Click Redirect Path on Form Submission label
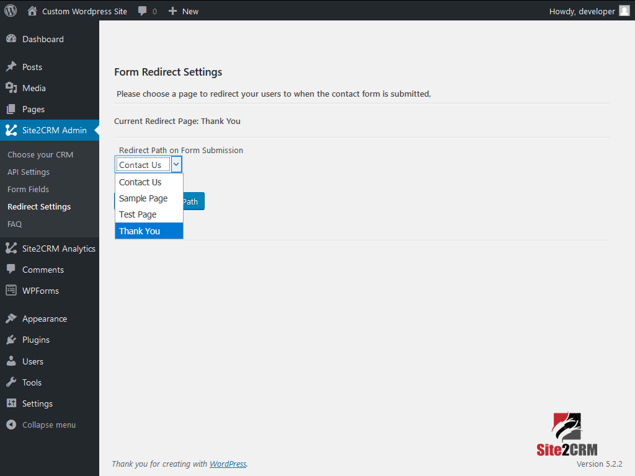 [181, 150]
